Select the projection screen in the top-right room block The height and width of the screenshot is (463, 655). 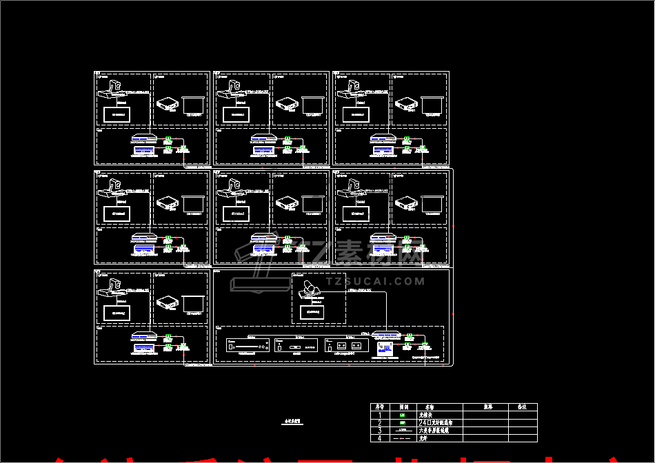point(432,105)
